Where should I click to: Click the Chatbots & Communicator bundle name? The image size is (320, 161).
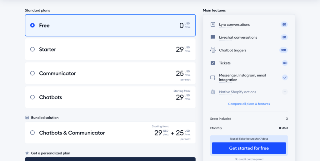pyautogui.click(x=72, y=133)
